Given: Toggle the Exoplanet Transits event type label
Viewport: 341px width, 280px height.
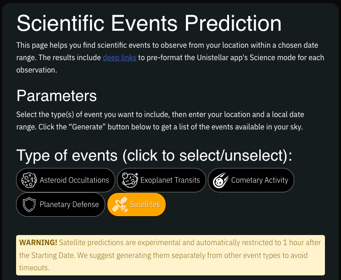Looking at the screenshot, I should 170,180.
